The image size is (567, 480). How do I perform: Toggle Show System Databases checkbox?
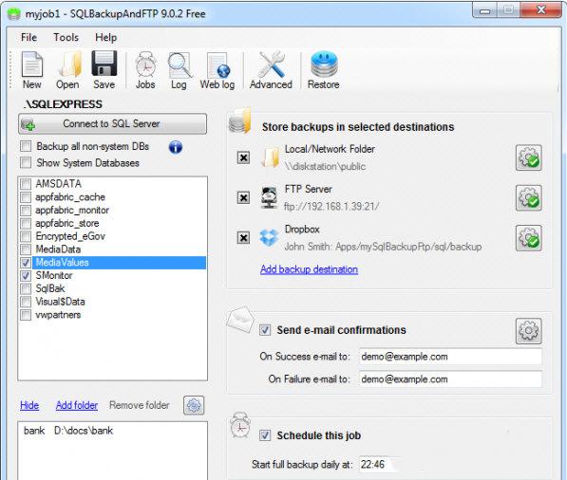[26, 162]
